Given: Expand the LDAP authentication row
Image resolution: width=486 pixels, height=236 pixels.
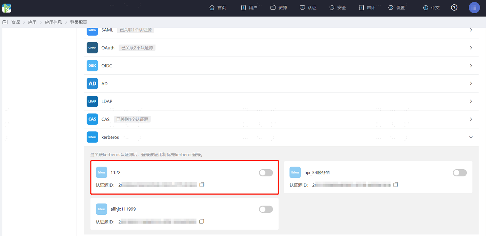Looking at the screenshot, I should pyautogui.click(x=281, y=101).
